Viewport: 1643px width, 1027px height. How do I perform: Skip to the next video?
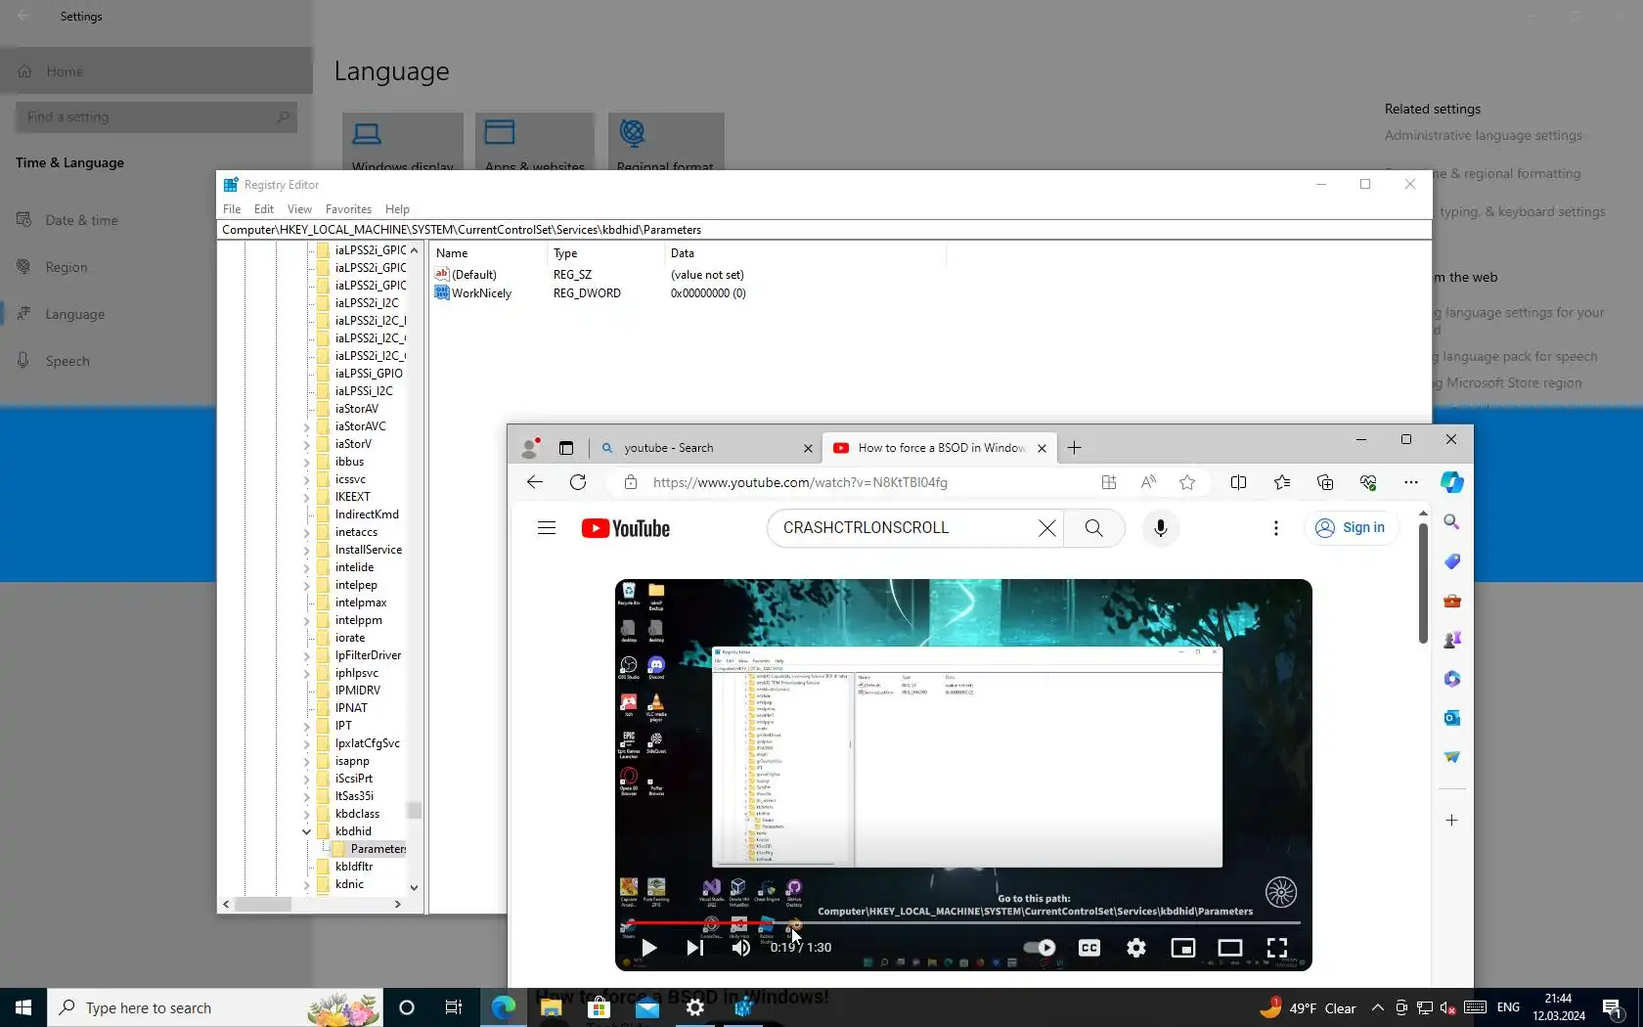click(x=695, y=948)
